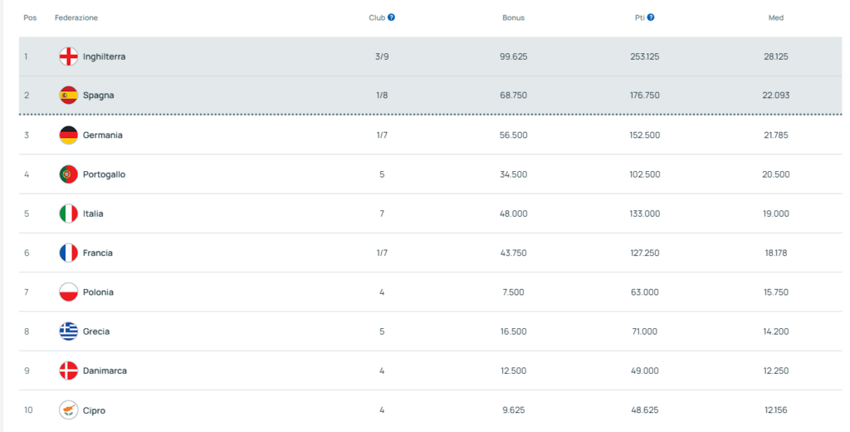Select average value 21.785
850x432 pixels.
tap(776, 135)
